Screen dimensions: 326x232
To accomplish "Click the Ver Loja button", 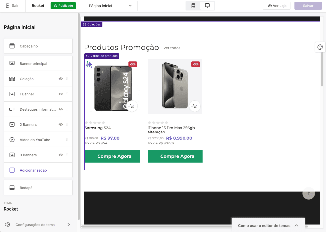I will pos(277,6).
